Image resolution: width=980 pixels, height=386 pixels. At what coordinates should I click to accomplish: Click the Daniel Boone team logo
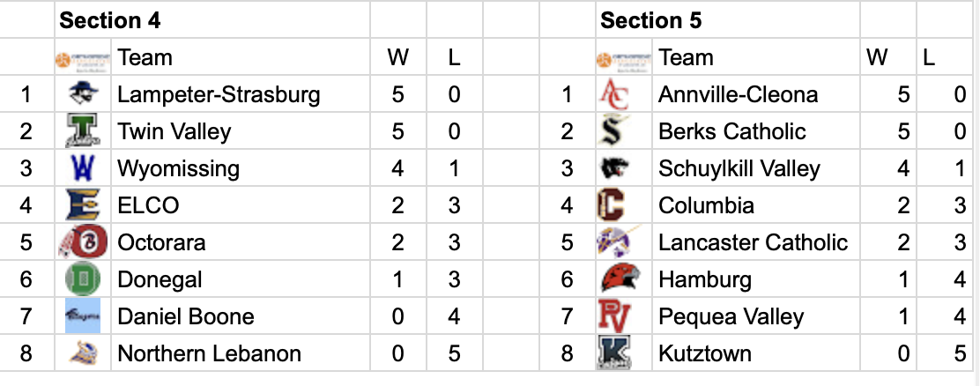(x=83, y=316)
